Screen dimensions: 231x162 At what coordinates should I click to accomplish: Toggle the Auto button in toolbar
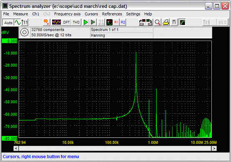coord(8,22)
